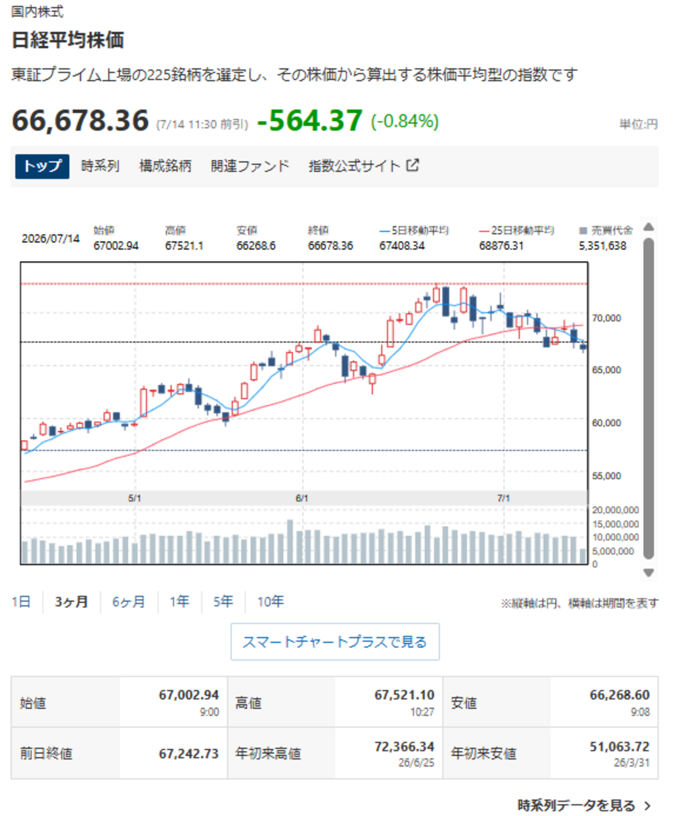Click the scroll-up arrow beside the chart
Screen dimensions: 674x816
point(649,227)
